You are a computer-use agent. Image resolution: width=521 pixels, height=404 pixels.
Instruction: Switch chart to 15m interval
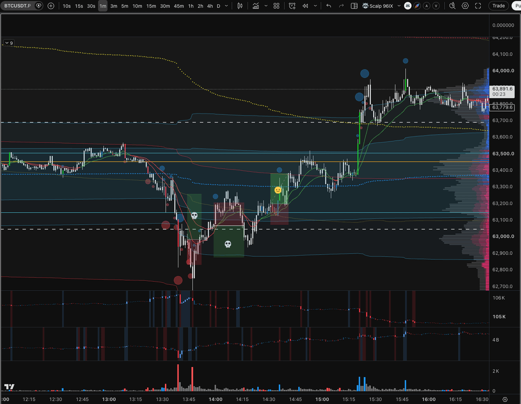click(151, 6)
